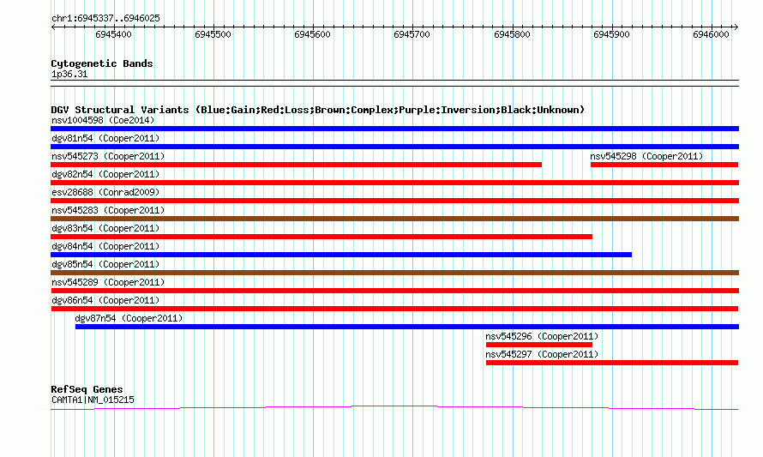
Task: Click the dgv85n54 brown complex bar
Action: tap(394, 273)
